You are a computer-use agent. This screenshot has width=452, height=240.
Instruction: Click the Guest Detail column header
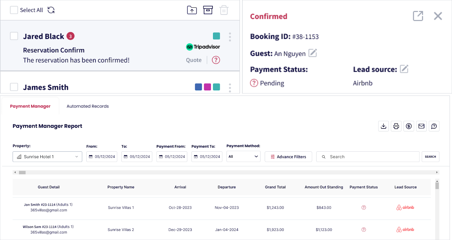pos(49,187)
